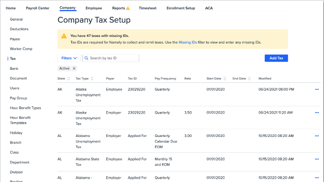Click the Modified column header
This screenshot has width=324, height=182.
[265, 79]
